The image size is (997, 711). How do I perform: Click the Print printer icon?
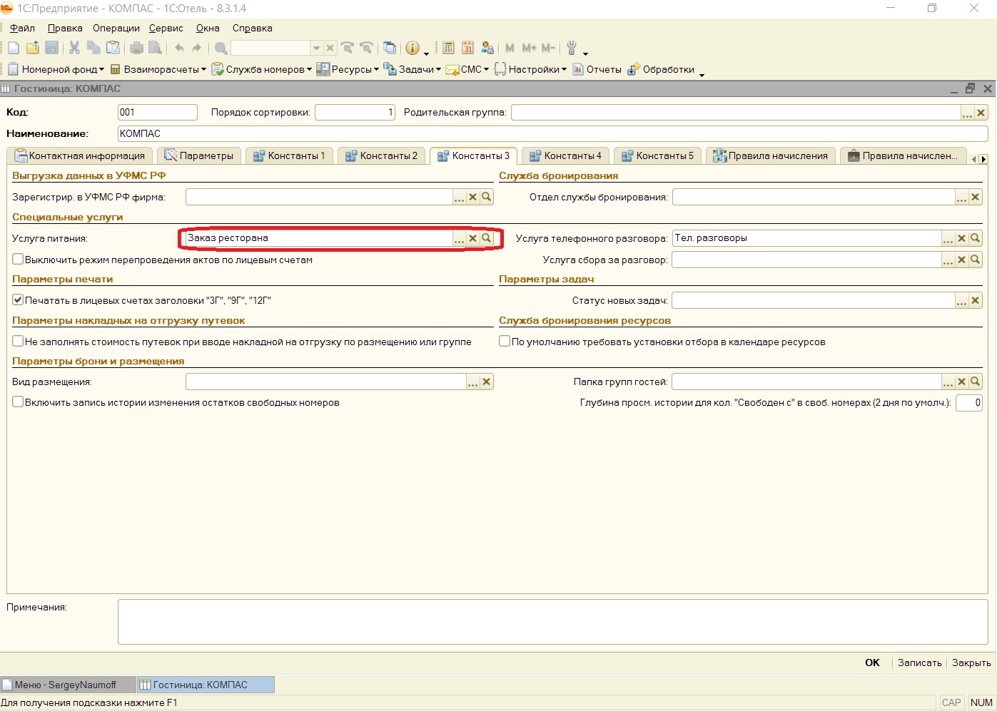pyautogui.click(x=136, y=48)
